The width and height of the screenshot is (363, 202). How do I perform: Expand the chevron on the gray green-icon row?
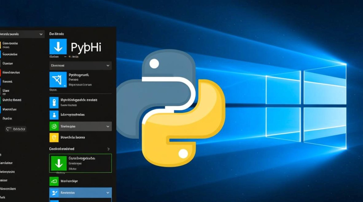[x=108, y=126]
